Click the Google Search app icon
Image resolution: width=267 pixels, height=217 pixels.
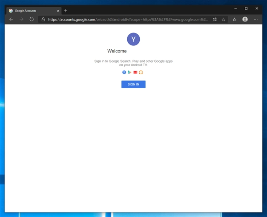124,72
